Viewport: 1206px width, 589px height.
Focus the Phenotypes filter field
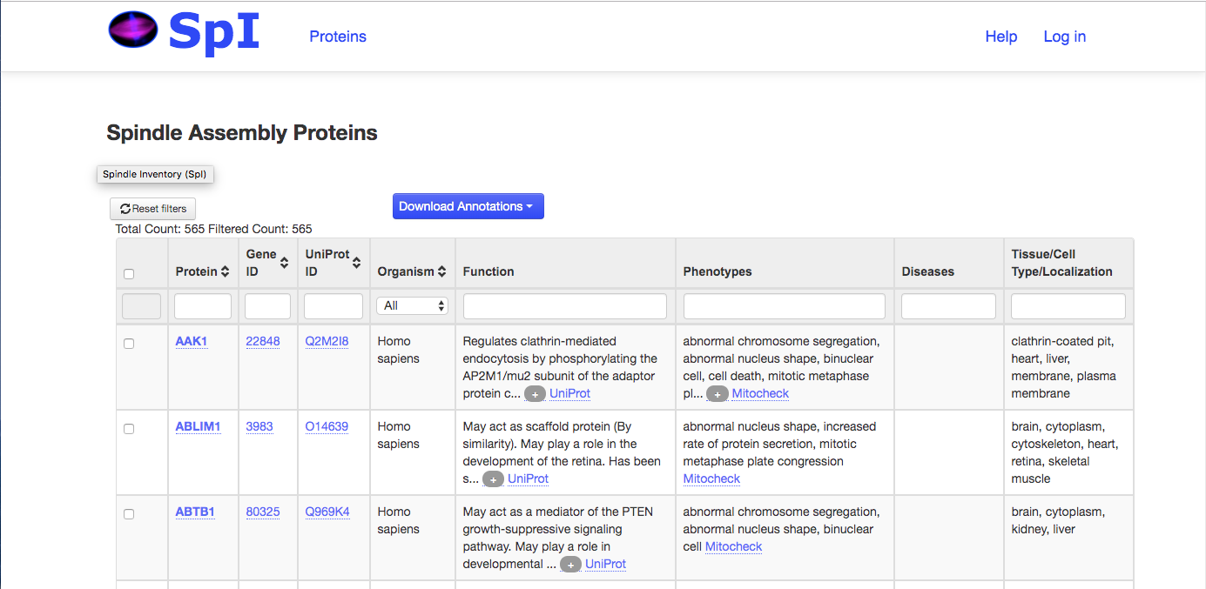click(x=785, y=306)
